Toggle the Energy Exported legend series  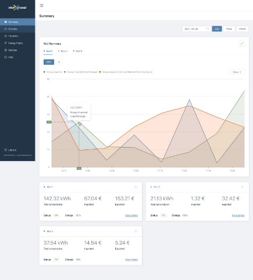click(x=53, y=72)
